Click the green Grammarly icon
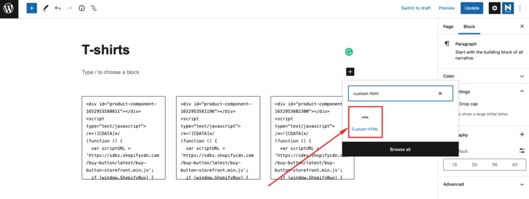529x199 pixels. pyautogui.click(x=349, y=52)
